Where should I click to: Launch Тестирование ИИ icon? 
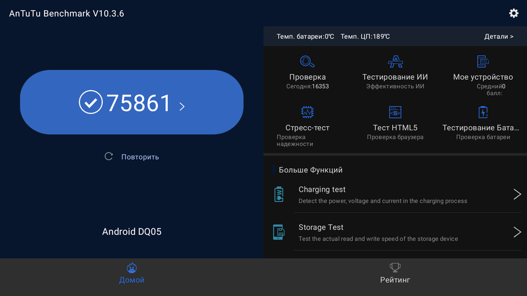[x=395, y=61]
